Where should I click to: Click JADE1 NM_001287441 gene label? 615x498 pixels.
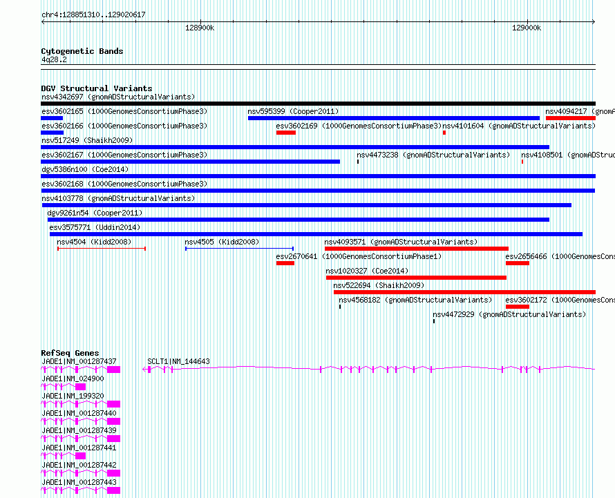[79, 448]
